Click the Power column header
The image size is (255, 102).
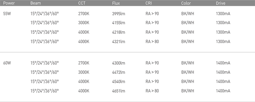[9, 3]
